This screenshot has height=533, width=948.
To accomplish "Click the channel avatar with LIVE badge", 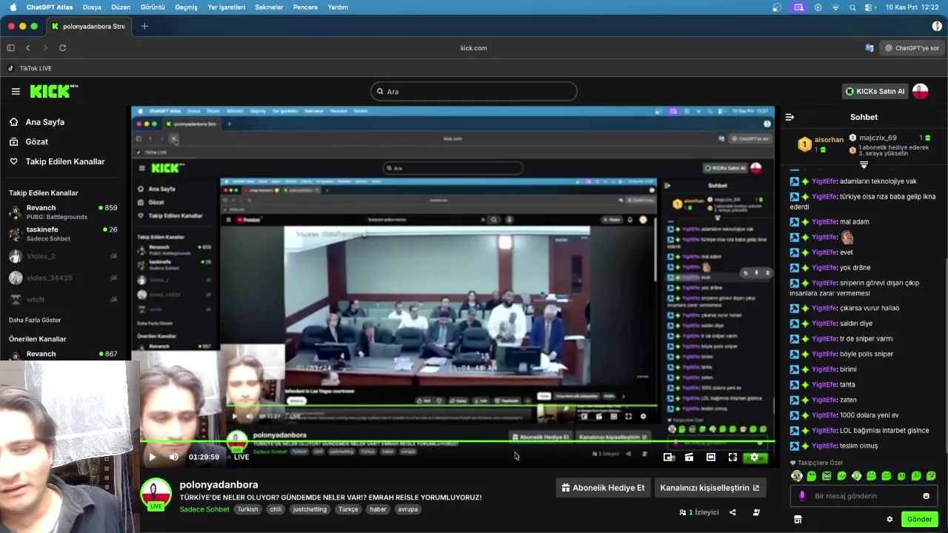I will pyautogui.click(x=156, y=495).
